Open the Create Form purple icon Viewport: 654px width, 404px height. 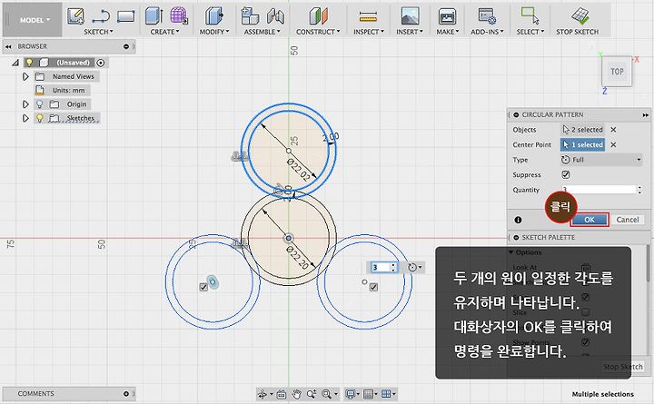tap(179, 15)
